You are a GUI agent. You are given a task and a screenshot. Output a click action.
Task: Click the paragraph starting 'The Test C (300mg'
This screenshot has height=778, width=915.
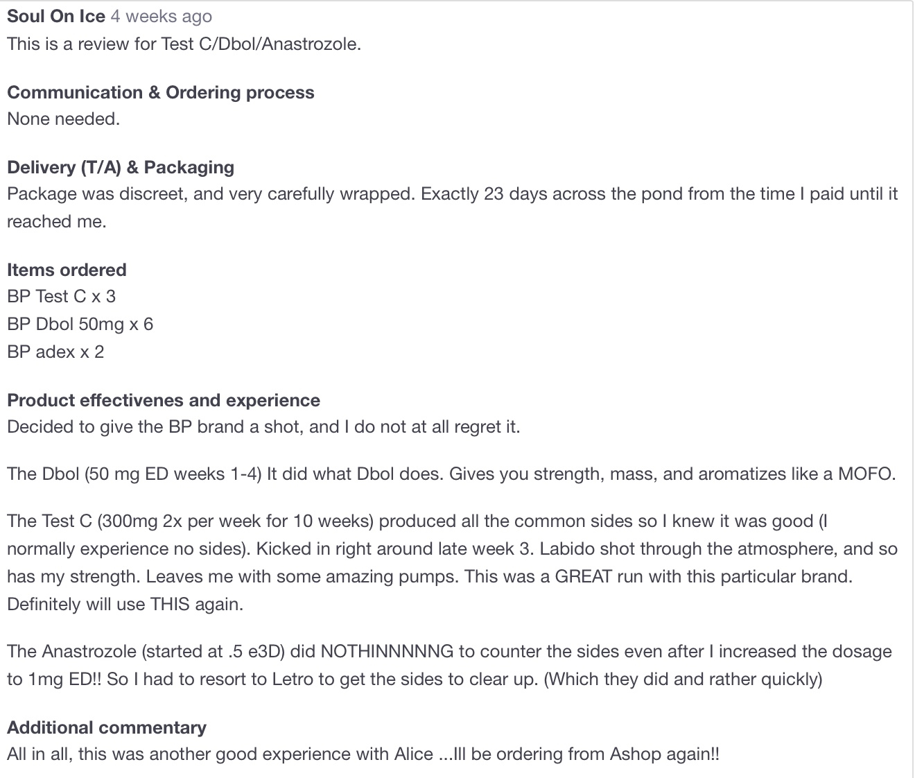pos(453,562)
